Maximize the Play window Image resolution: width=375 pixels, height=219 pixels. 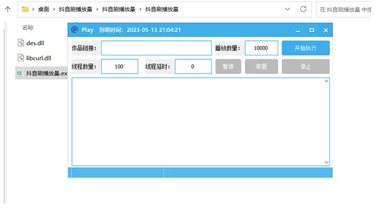(311, 30)
